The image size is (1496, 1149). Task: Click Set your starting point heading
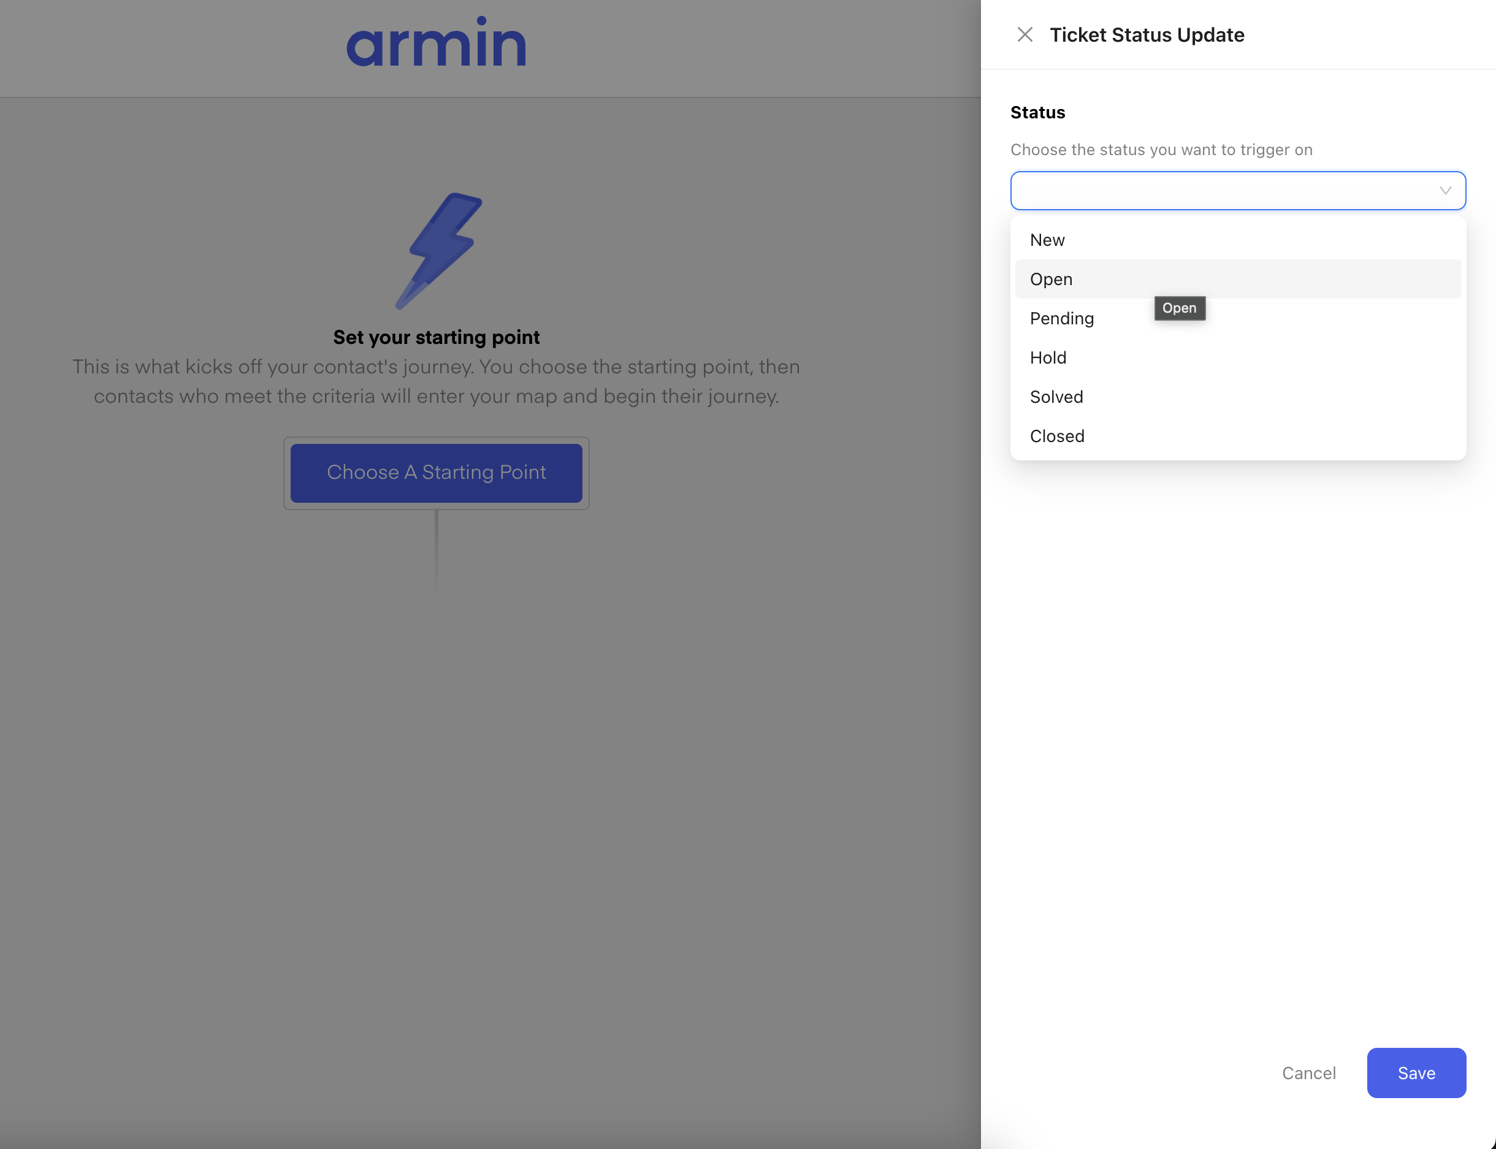click(436, 337)
